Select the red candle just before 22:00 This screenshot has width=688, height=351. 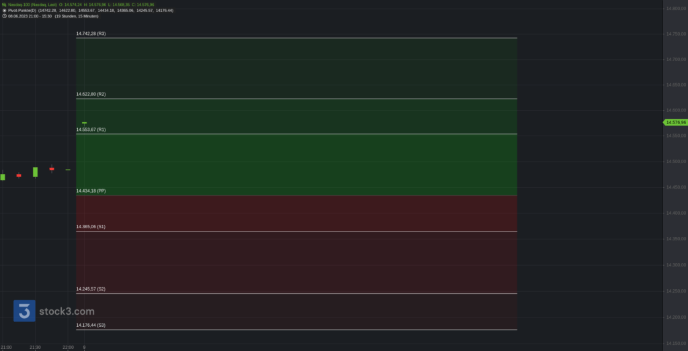click(52, 168)
